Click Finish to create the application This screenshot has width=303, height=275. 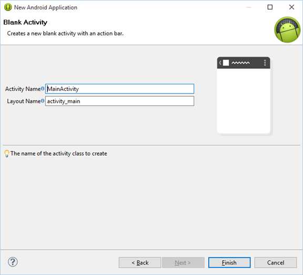(x=229, y=262)
